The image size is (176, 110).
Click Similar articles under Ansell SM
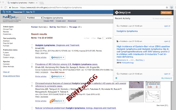[41, 57]
